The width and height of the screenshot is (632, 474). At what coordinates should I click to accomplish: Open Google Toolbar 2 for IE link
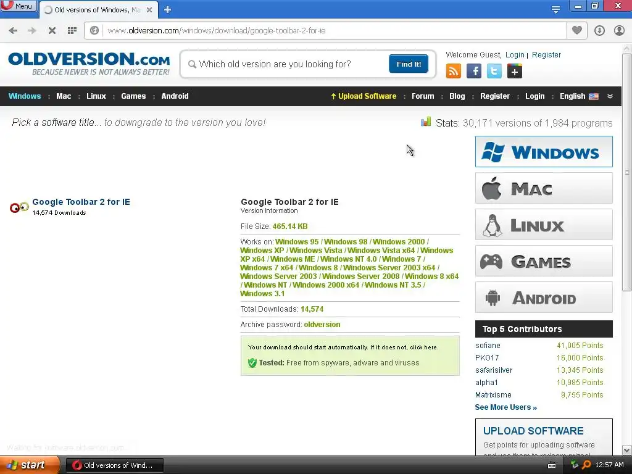81,202
